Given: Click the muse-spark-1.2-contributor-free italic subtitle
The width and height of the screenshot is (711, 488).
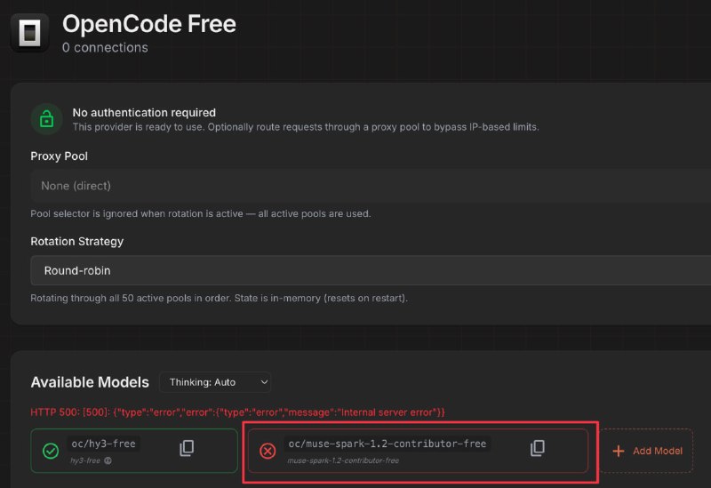Looking at the screenshot, I should tap(343, 460).
